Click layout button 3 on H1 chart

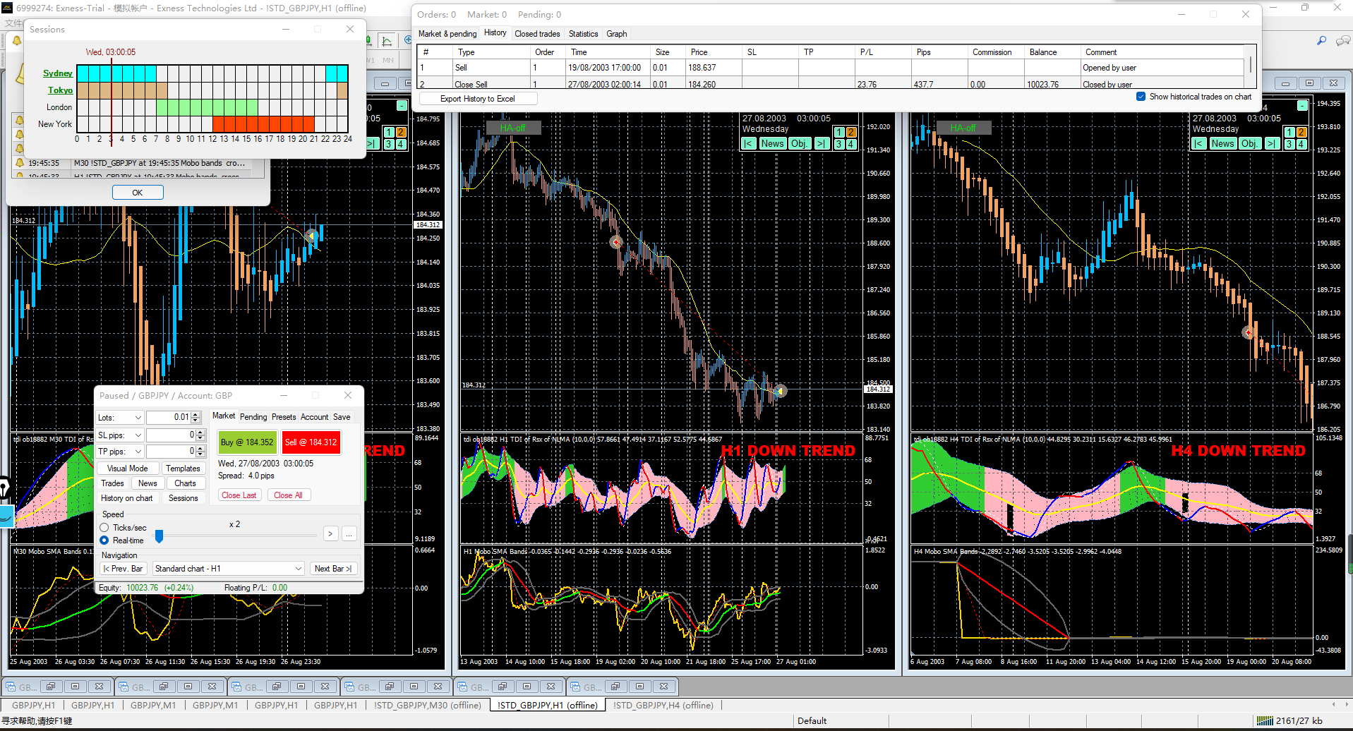840,144
